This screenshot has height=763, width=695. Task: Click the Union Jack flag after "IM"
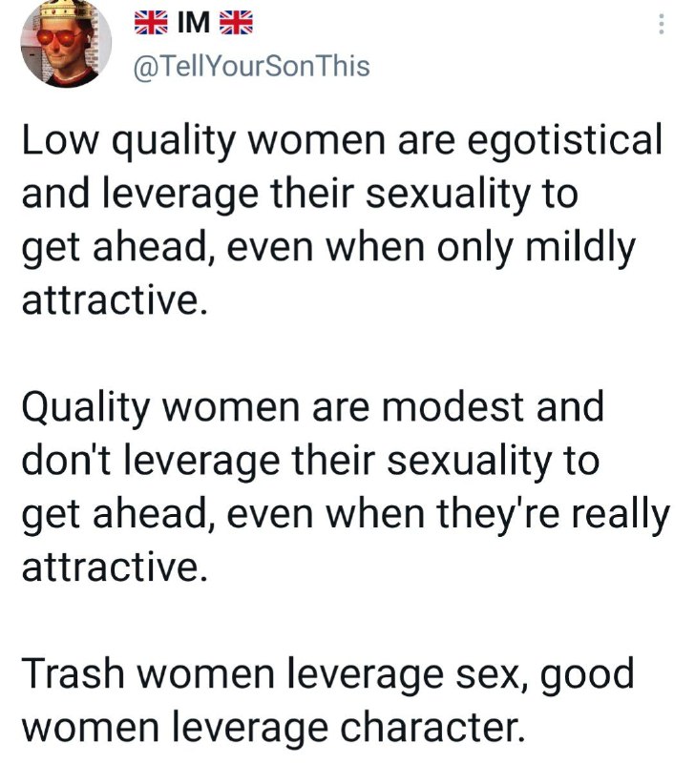[x=236, y=22]
